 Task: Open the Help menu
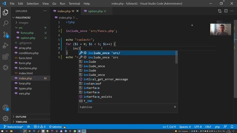click(87, 3)
